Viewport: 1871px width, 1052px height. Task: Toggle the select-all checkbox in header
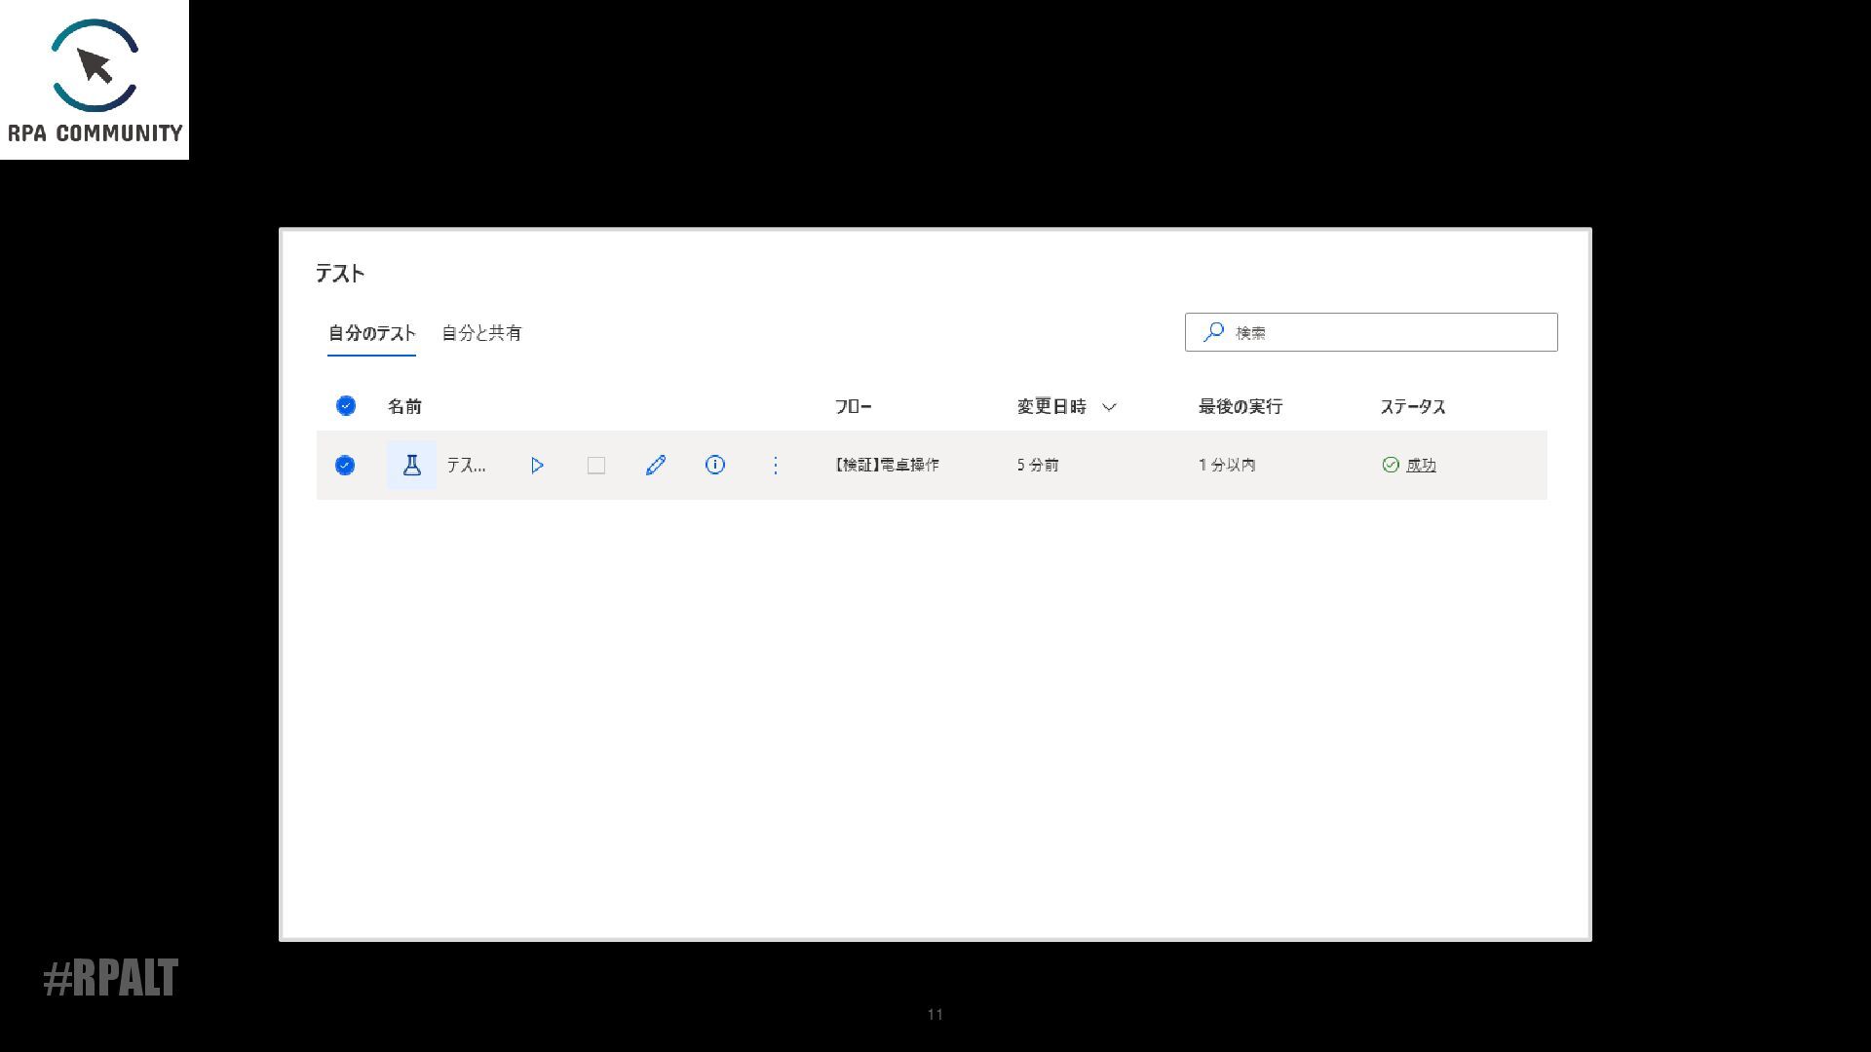tap(346, 406)
